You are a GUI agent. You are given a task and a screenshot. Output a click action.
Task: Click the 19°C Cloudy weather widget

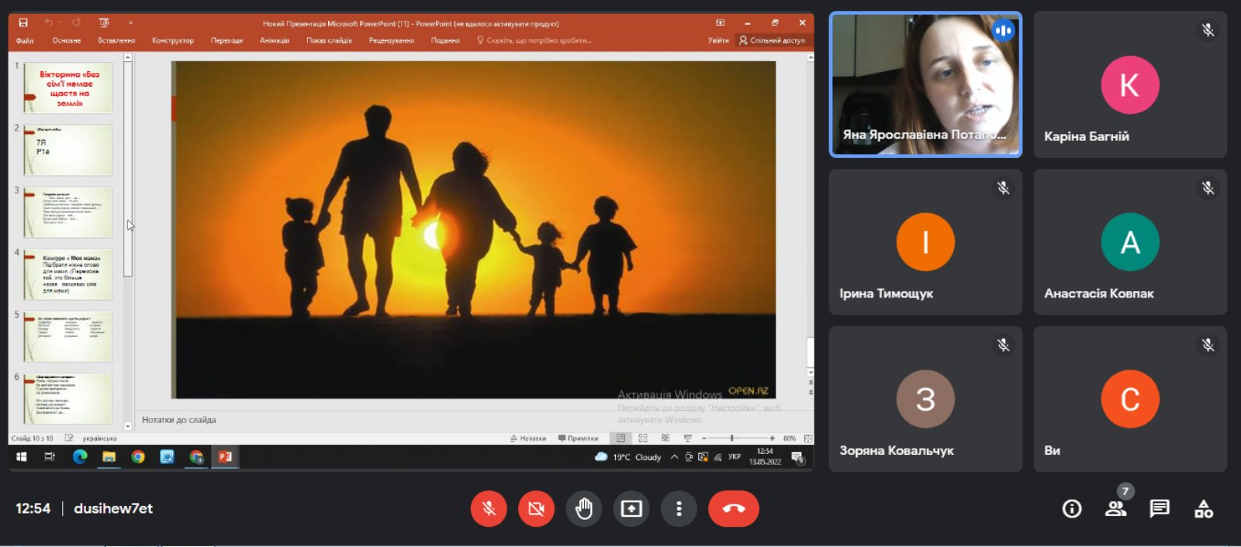point(628,457)
